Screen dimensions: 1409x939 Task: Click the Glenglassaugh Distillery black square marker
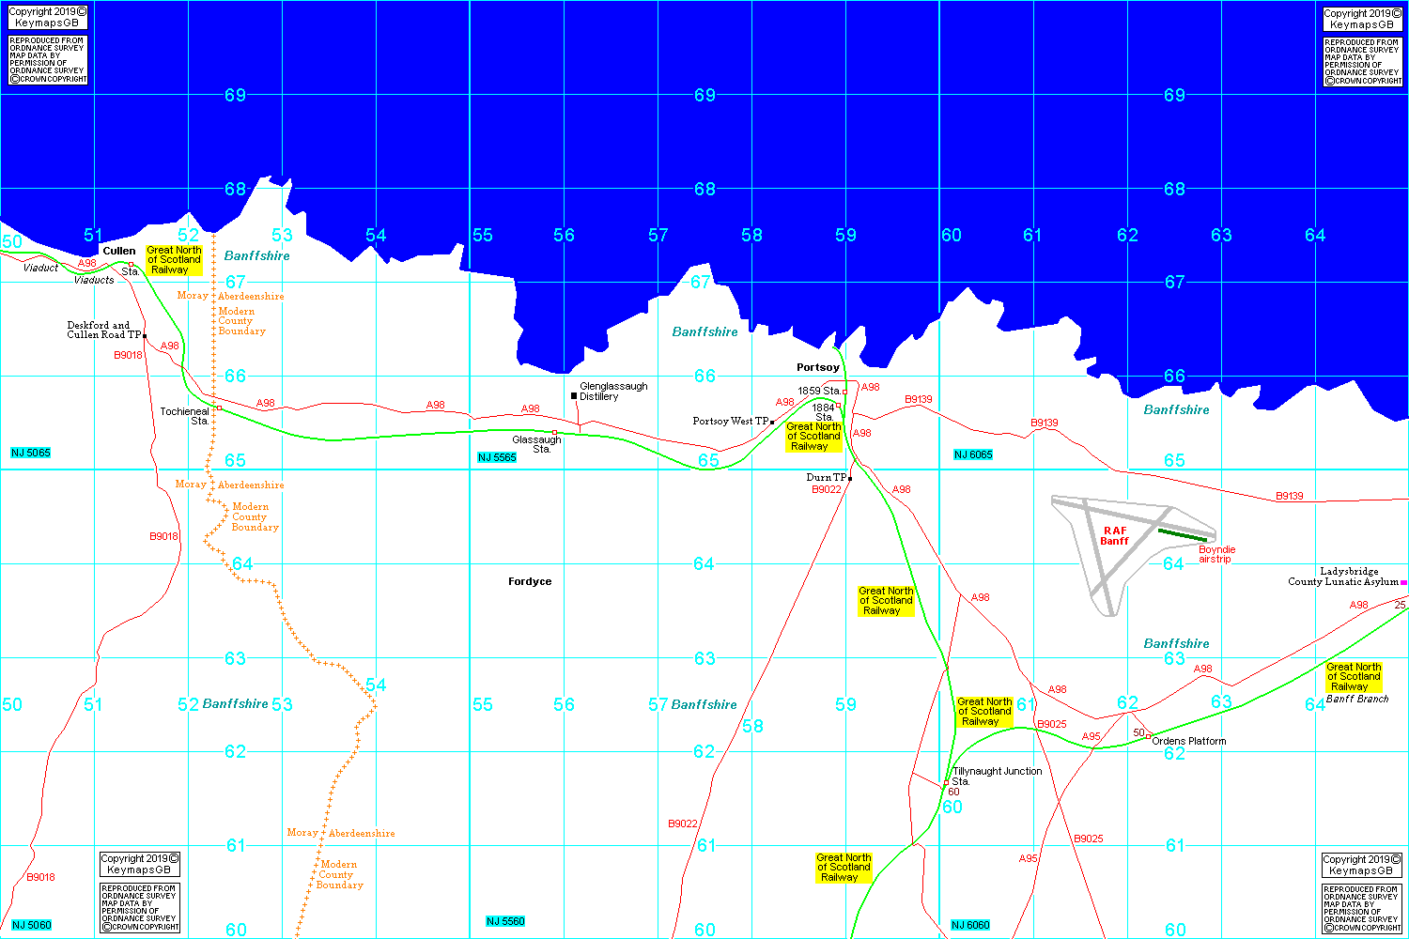coord(574,395)
